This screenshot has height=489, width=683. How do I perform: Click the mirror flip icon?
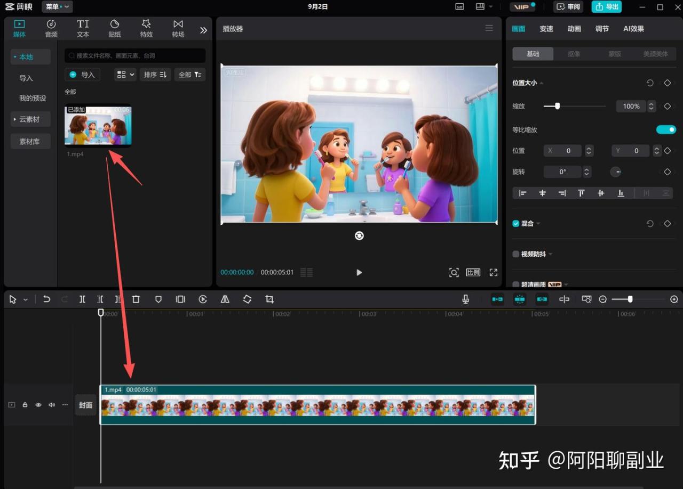225,299
